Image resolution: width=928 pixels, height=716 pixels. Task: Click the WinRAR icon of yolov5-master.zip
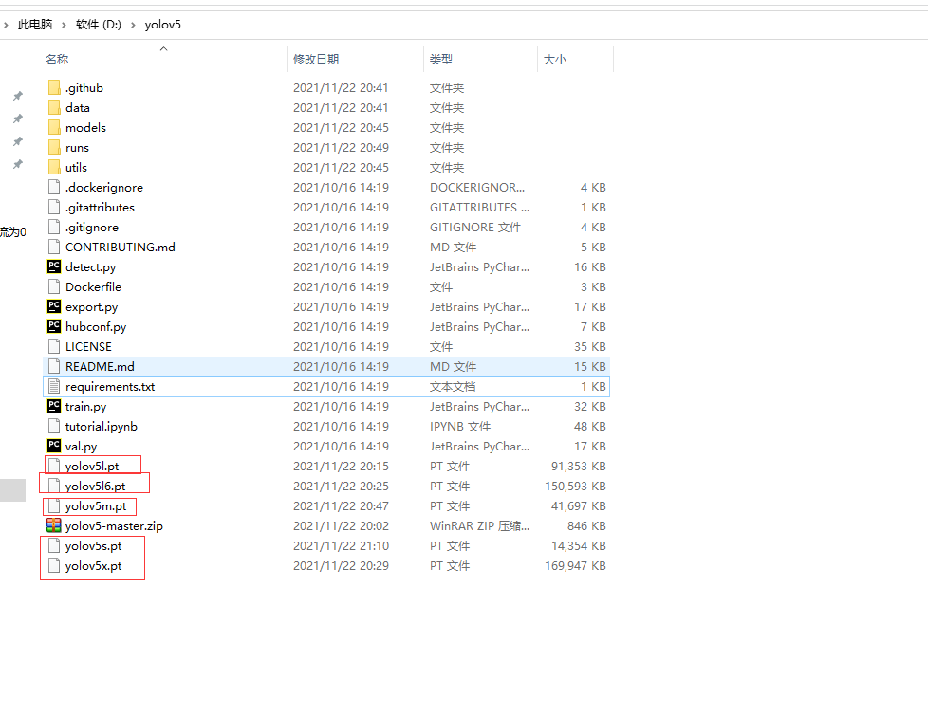[54, 525]
